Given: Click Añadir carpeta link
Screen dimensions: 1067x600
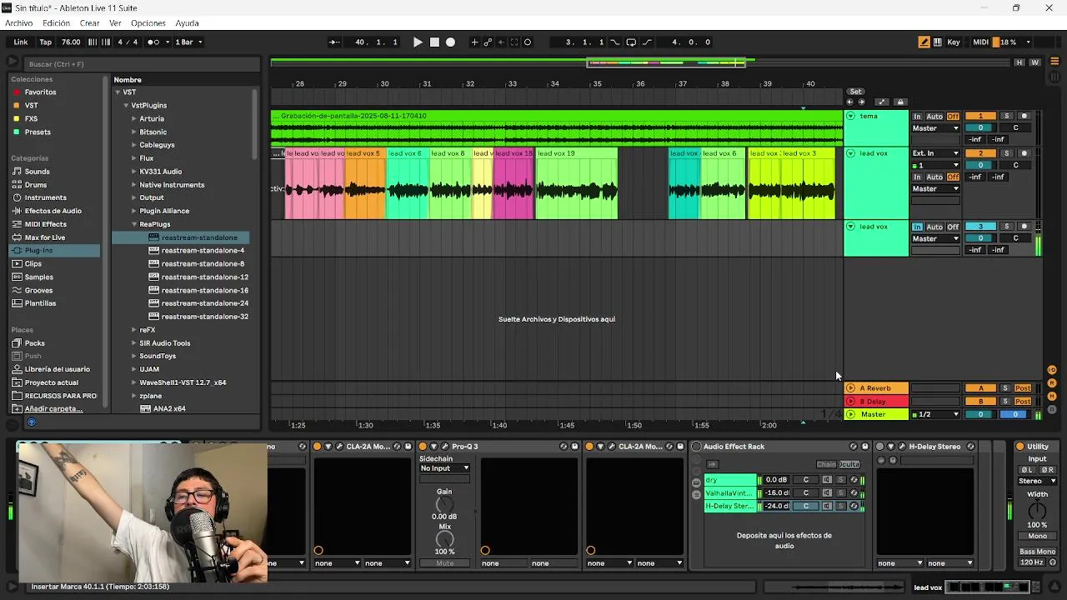Looking at the screenshot, I should pyautogui.click(x=53, y=409).
